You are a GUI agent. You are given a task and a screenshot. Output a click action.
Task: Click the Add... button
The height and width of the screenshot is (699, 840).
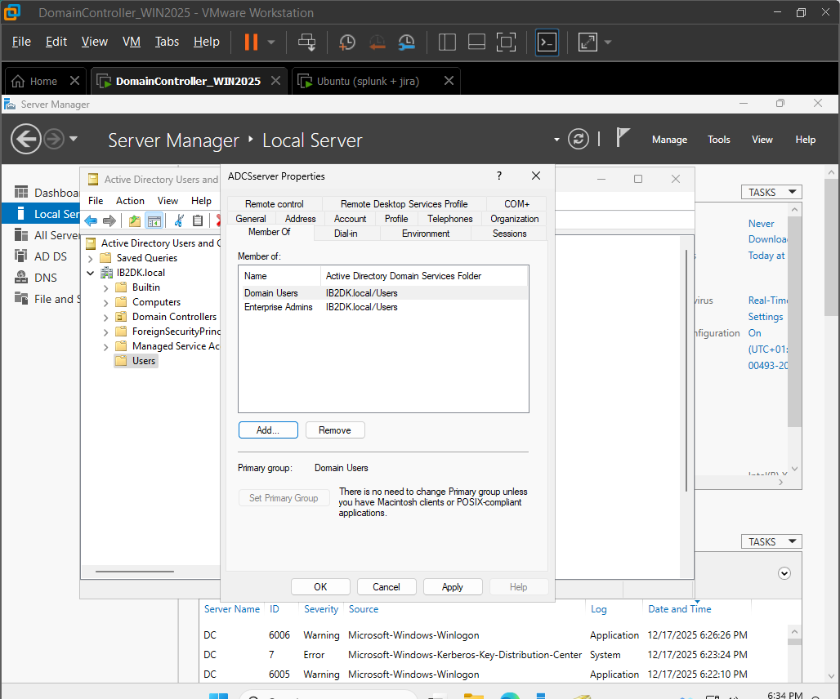pyautogui.click(x=268, y=430)
